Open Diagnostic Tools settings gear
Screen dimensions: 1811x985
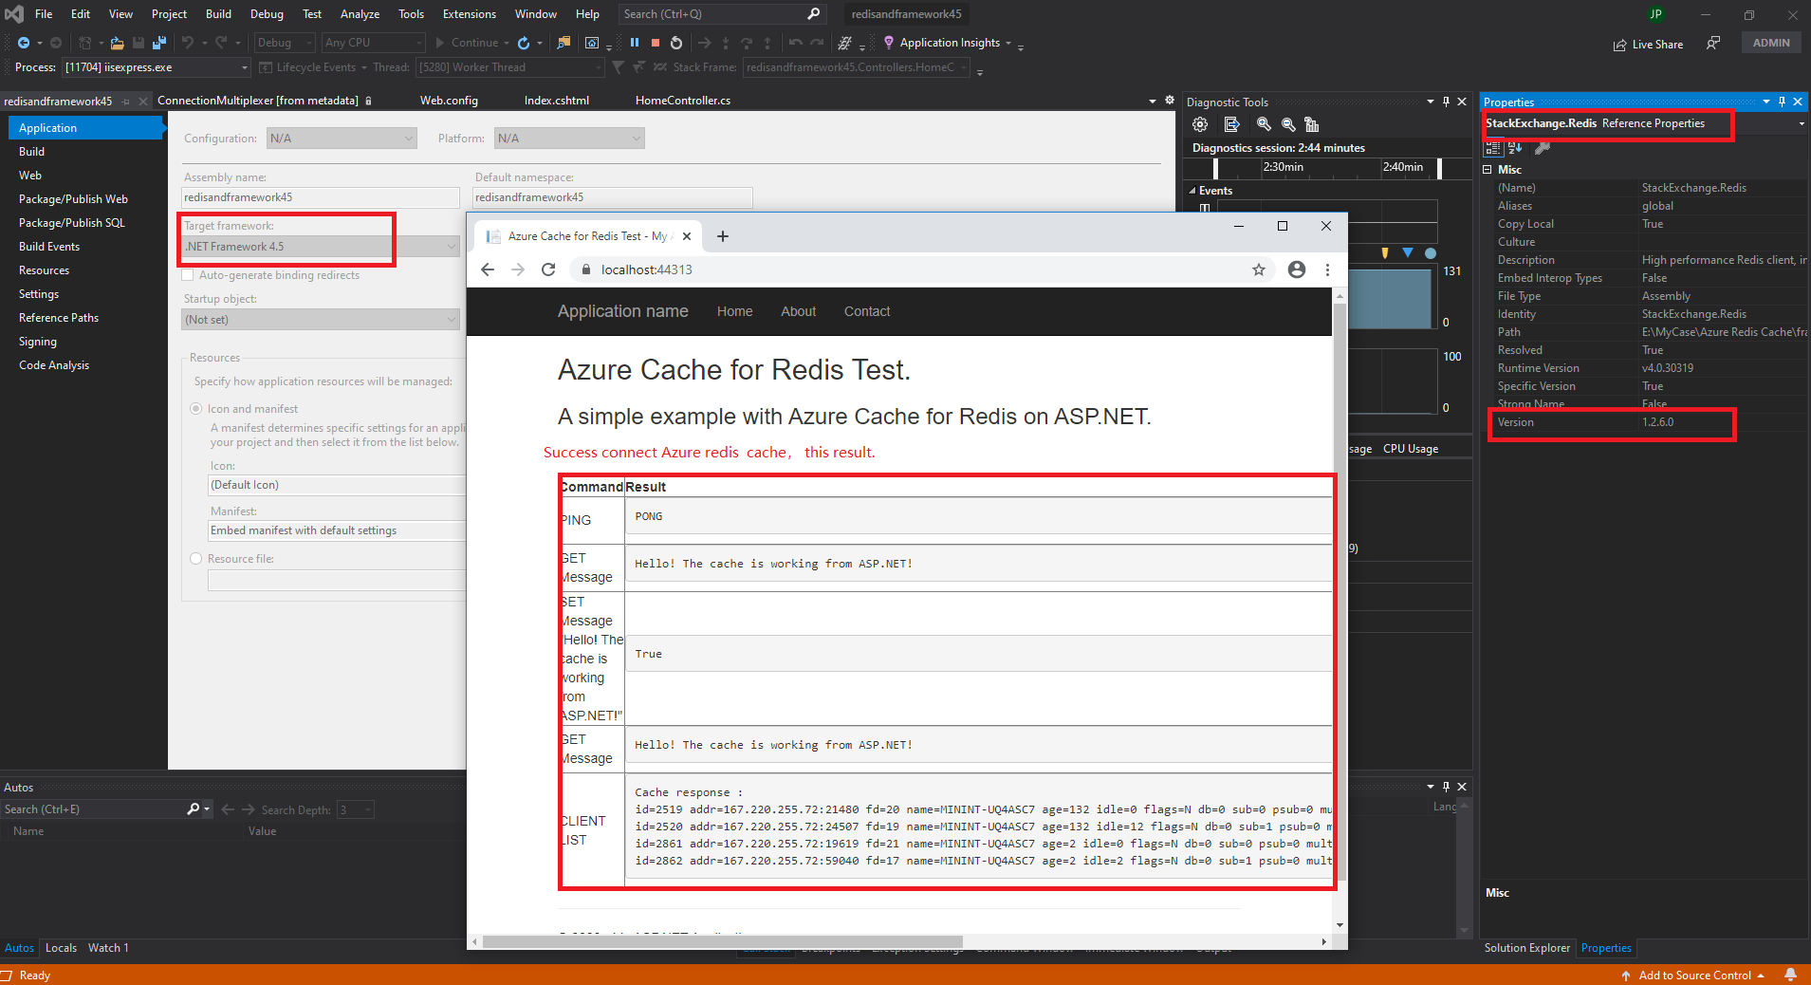coord(1200,124)
